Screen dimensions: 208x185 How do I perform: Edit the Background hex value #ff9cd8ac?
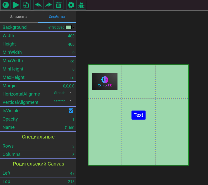pos(56,27)
